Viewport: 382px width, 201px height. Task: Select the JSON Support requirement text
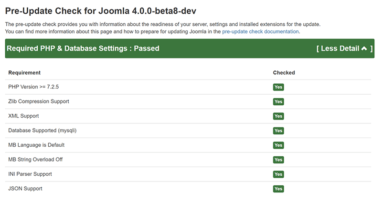(x=25, y=189)
